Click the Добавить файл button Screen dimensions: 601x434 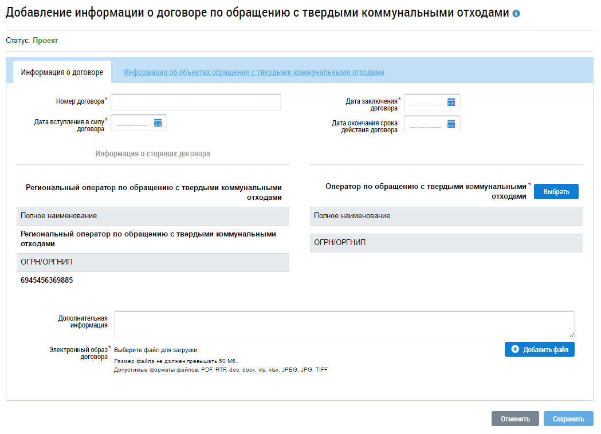(539, 349)
